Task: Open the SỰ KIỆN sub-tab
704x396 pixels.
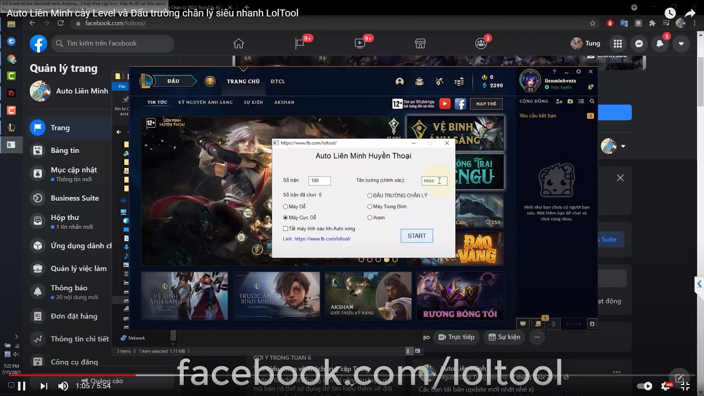Action: click(x=254, y=102)
